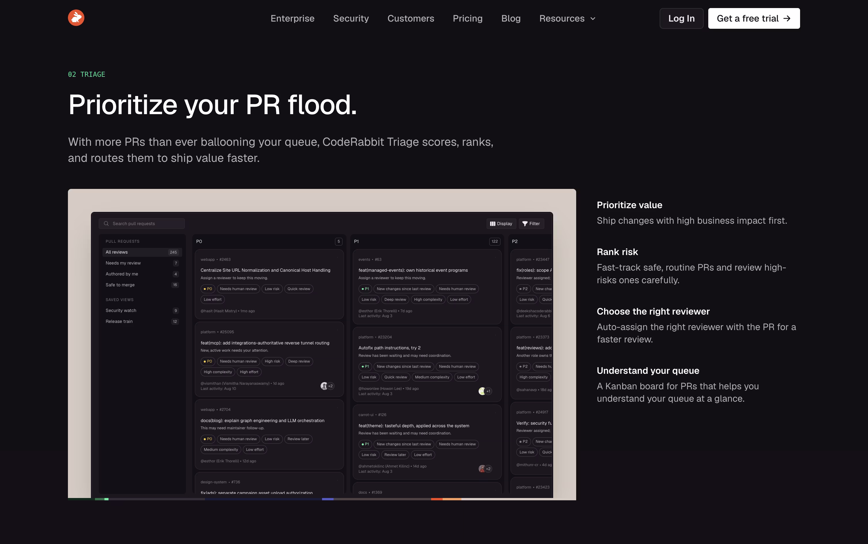The image size is (868, 544).
Task: Open the Security watch saved view
Action: (x=142, y=311)
